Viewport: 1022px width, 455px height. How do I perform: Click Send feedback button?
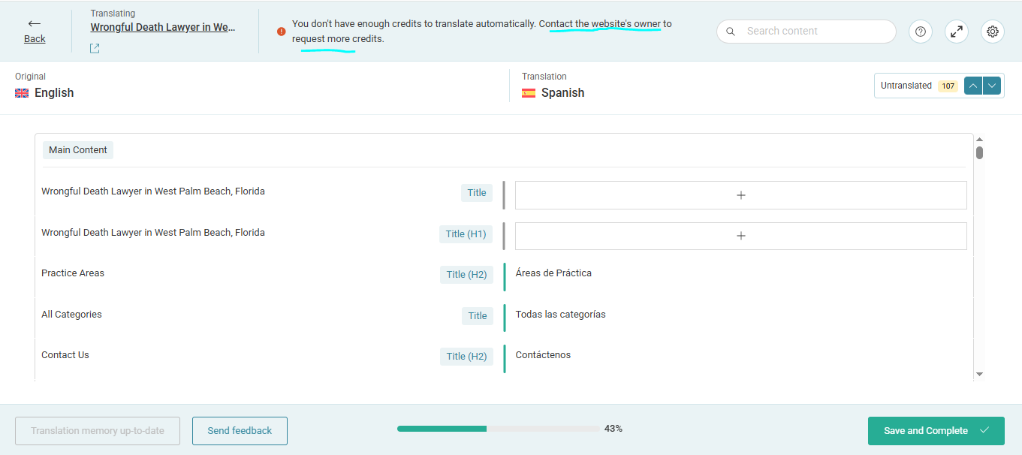click(240, 431)
